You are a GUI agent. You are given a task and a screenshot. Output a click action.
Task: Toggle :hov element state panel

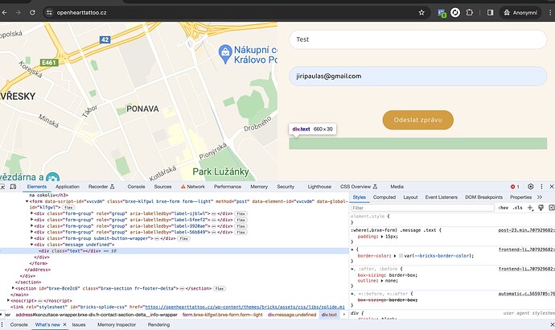click(x=503, y=208)
